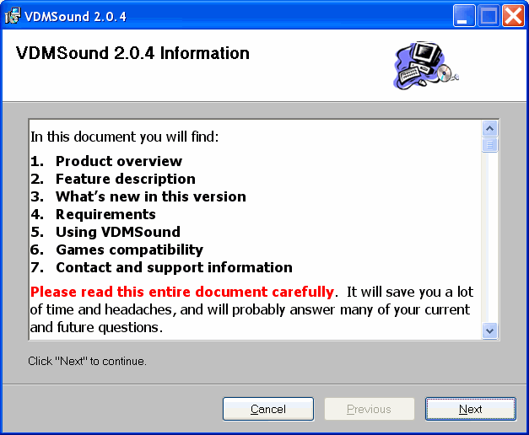The width and height of the screenshot is (529, 435).
Task: Cancel the VDMSound installation
Action: point(268,409)
